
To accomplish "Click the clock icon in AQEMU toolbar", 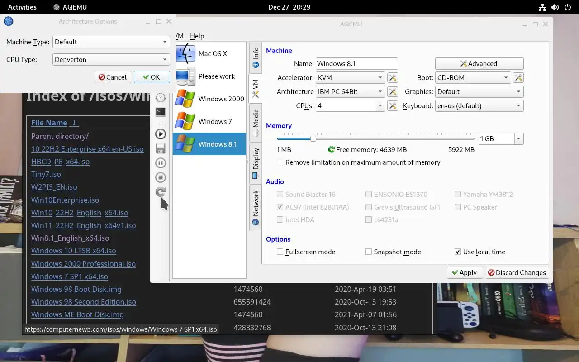I will (x=161, y=98).
